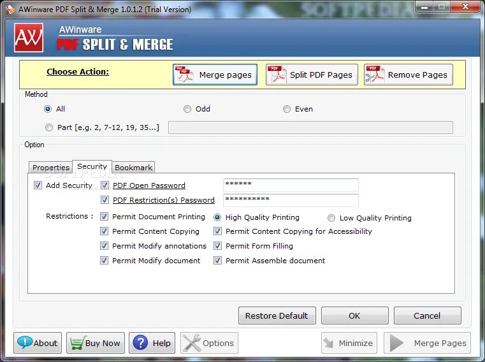Select the Part page range radio button
The width and height of the screenshot is (485, 362).
pos(49,127)
